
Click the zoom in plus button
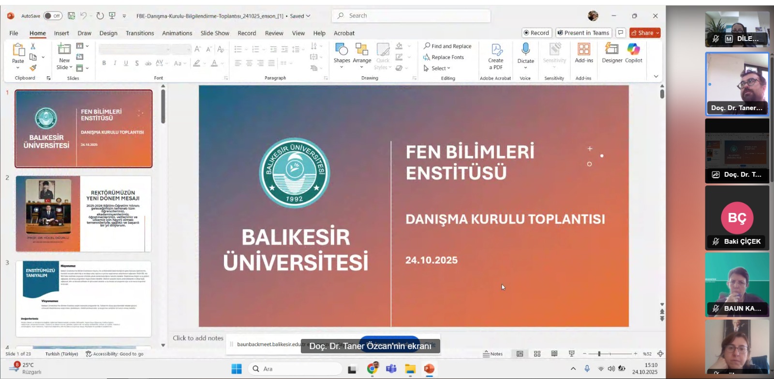point(636,354)
